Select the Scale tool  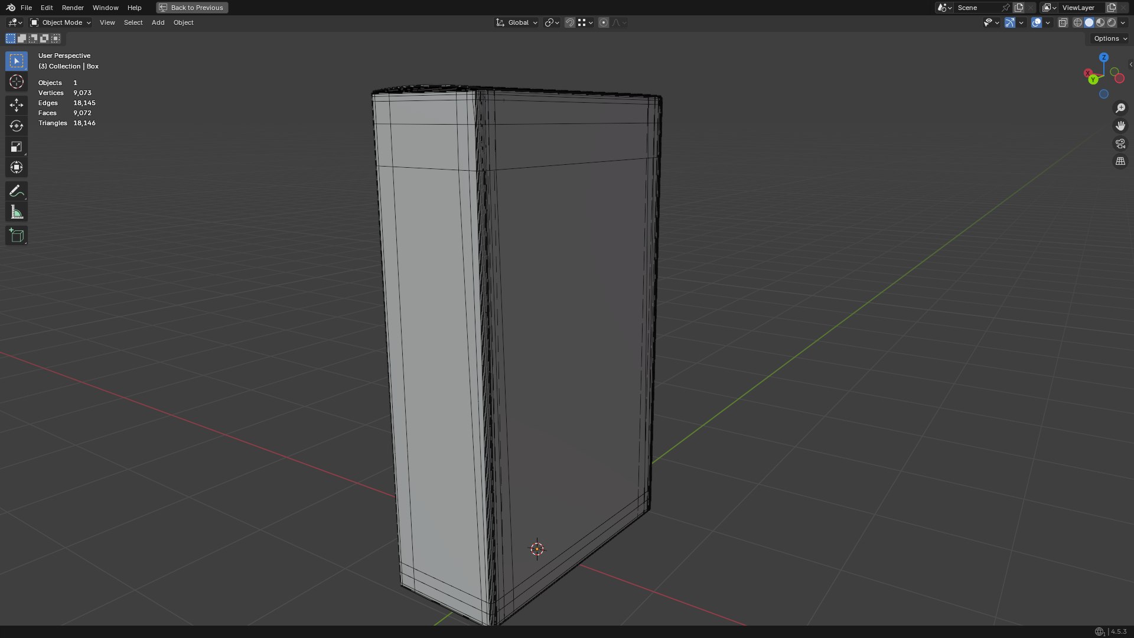click(x=17, y=147)
